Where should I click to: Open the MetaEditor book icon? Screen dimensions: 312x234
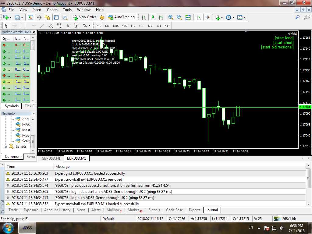pos(102,17)
